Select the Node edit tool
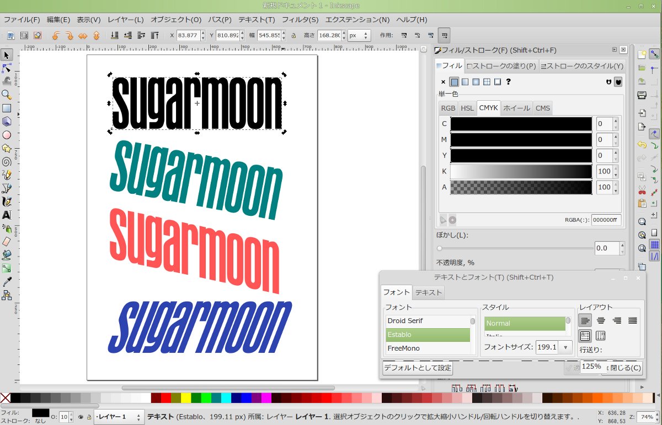Image resolution: width=662 pixels, height=425 pixels. coord(7,68)
